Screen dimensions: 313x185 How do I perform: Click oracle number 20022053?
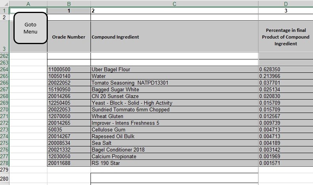pyautogui.click(x=69, y=109)
